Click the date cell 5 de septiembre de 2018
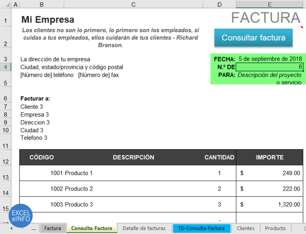The image size is (306, 234). tap(270, 59)
